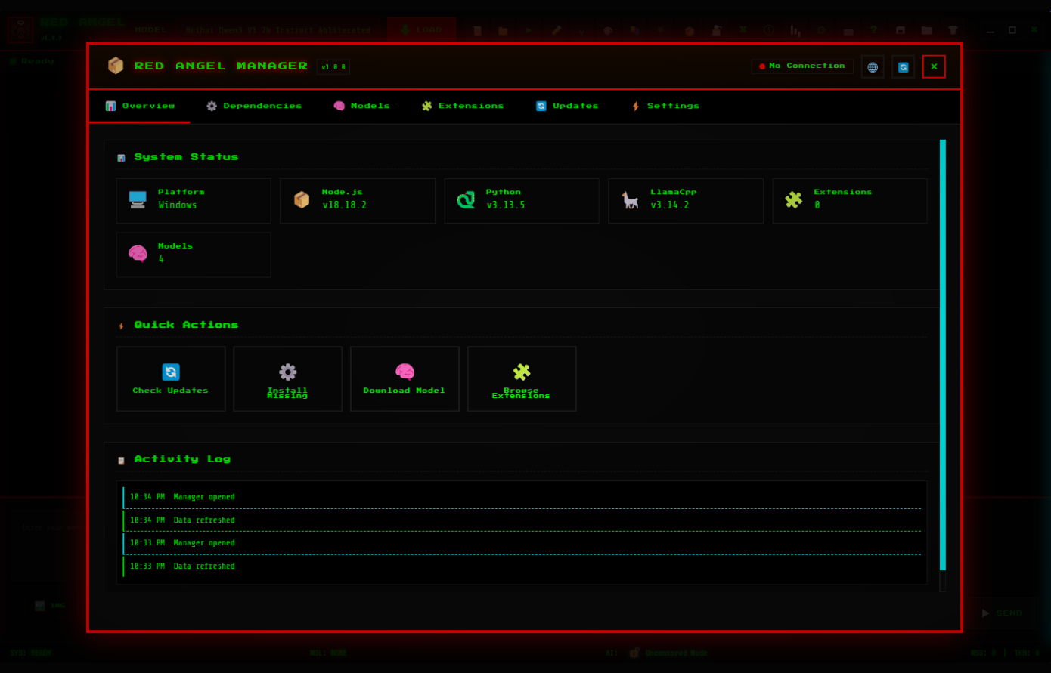Click the Download Model quick action
The height and width of the screenshot is (673, 1051).
[x=405, y=379]
